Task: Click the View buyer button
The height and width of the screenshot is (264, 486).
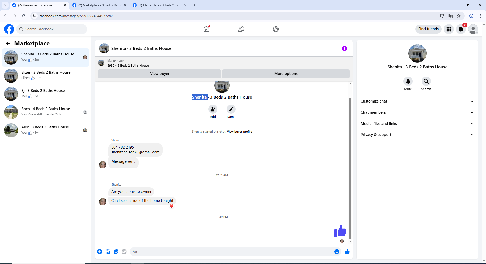Action: (x=160, y=74)
